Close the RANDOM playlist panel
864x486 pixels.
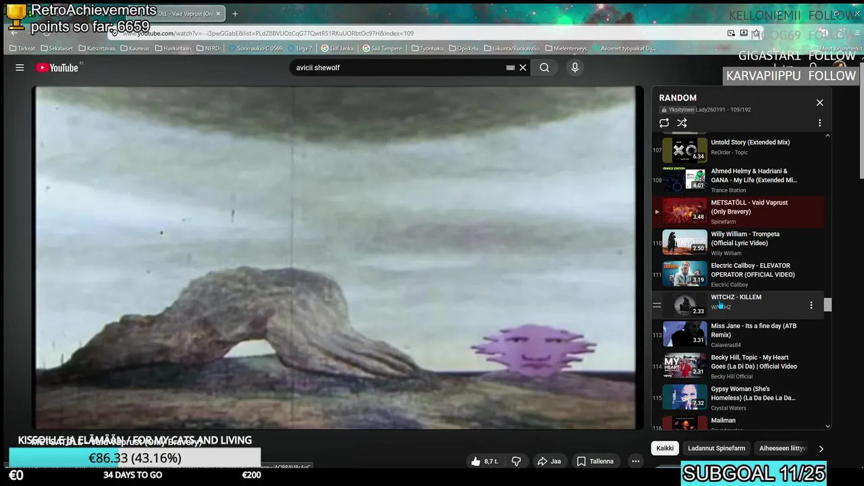(819, 103)
